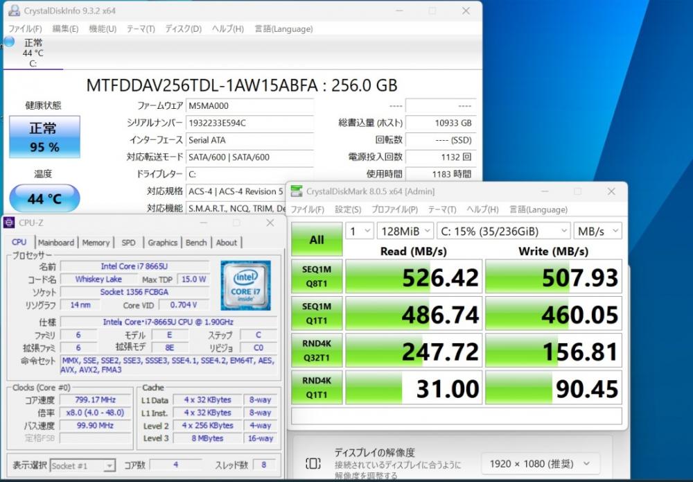Open ディスク(D) menu in CrystalDiskInfo
The image size is (693, 482).
pos(184,28)
